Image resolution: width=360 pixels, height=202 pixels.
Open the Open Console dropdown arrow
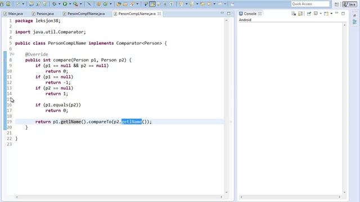(x=331, y=13)
